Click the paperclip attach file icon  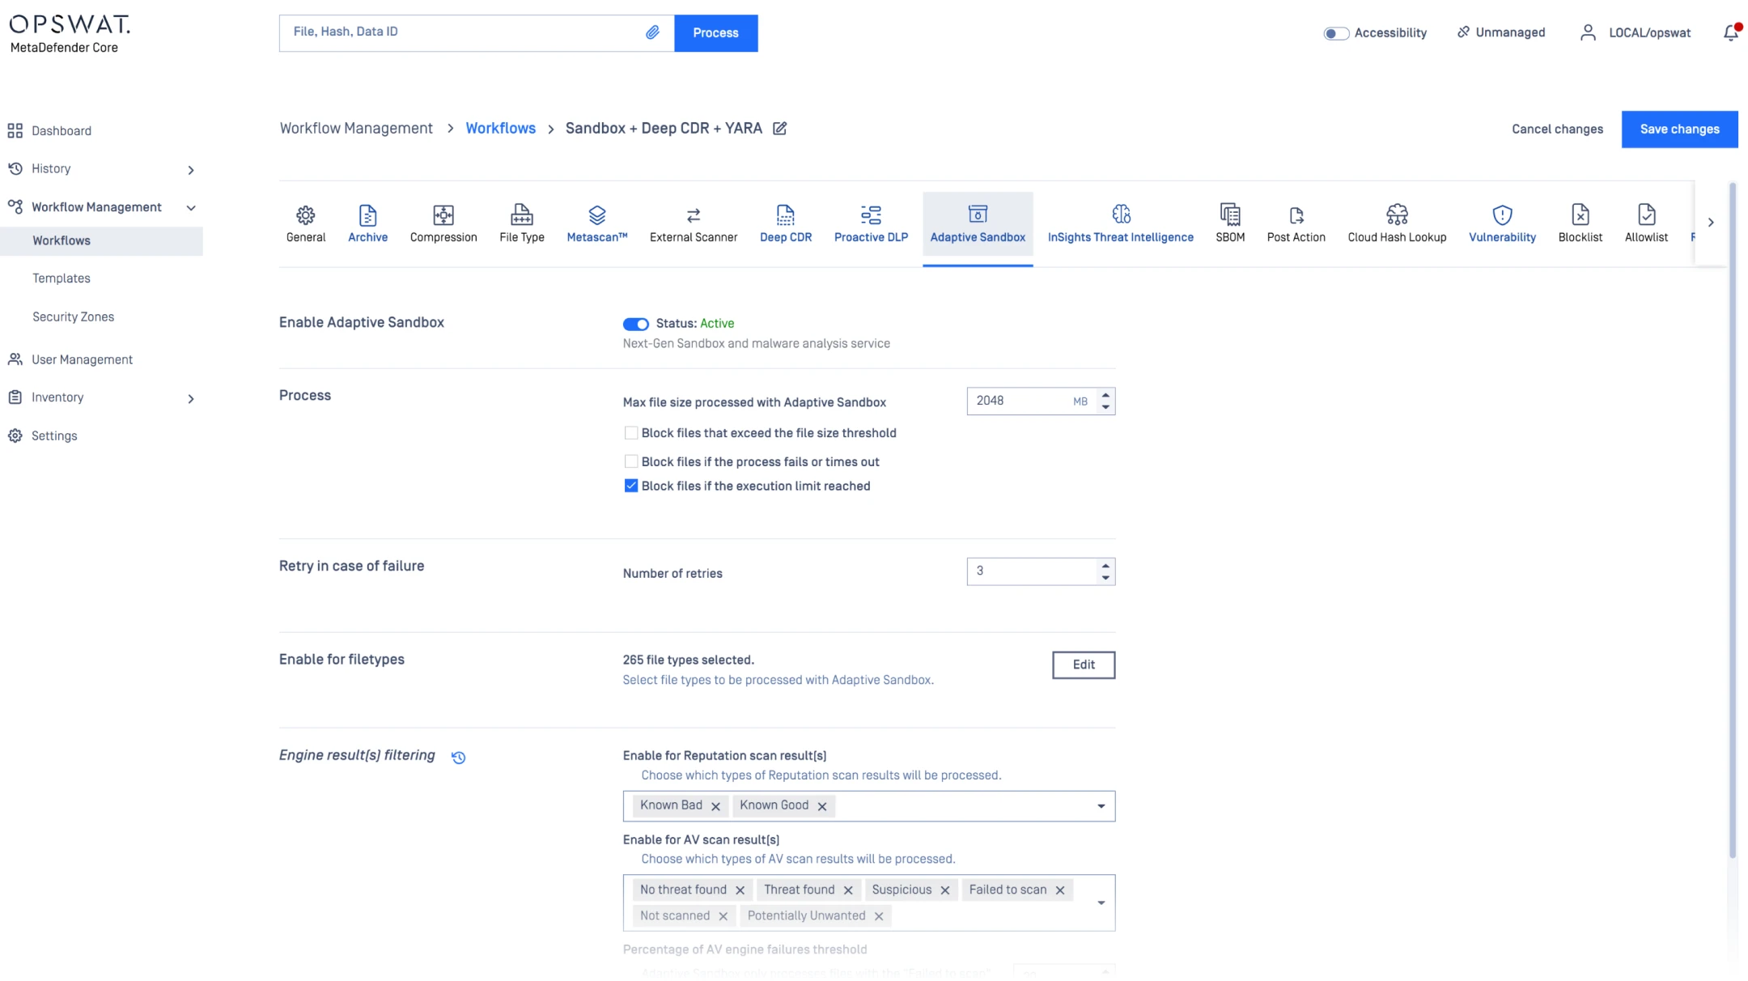point(652,32)
